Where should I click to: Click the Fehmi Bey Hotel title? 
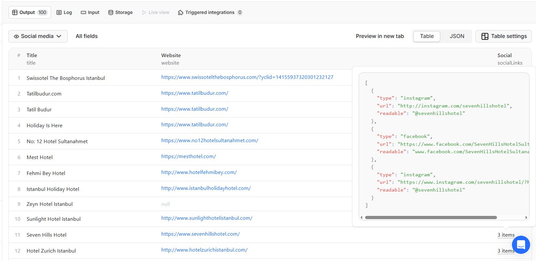[46, 173]
